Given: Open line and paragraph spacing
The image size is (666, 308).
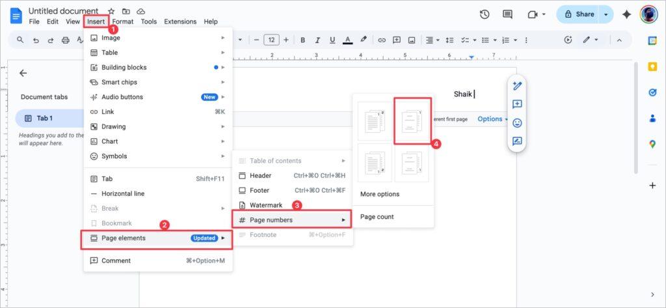Looking at the screenshot, I should pos(450,40).
